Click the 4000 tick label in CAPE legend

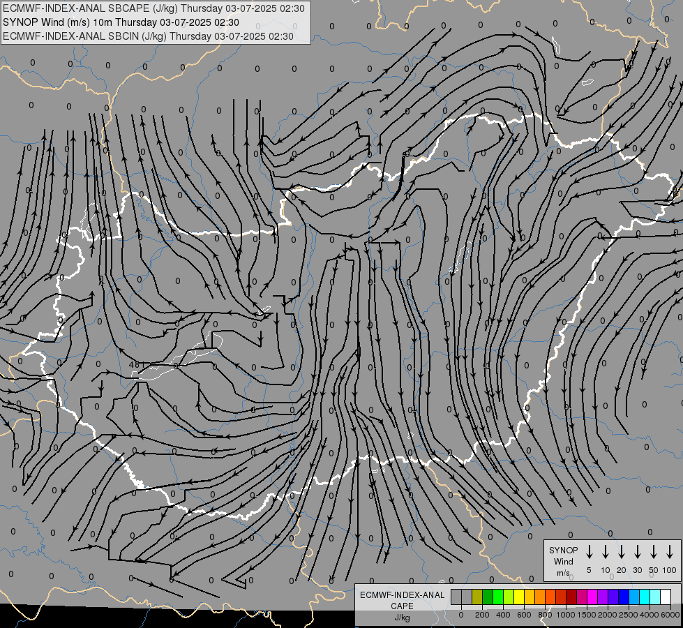point(650,615)
